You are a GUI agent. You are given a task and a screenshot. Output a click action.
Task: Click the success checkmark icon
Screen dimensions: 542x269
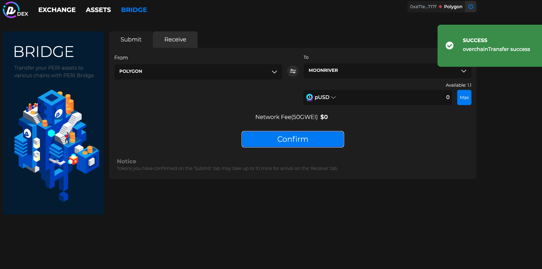[x=450, y=46]
